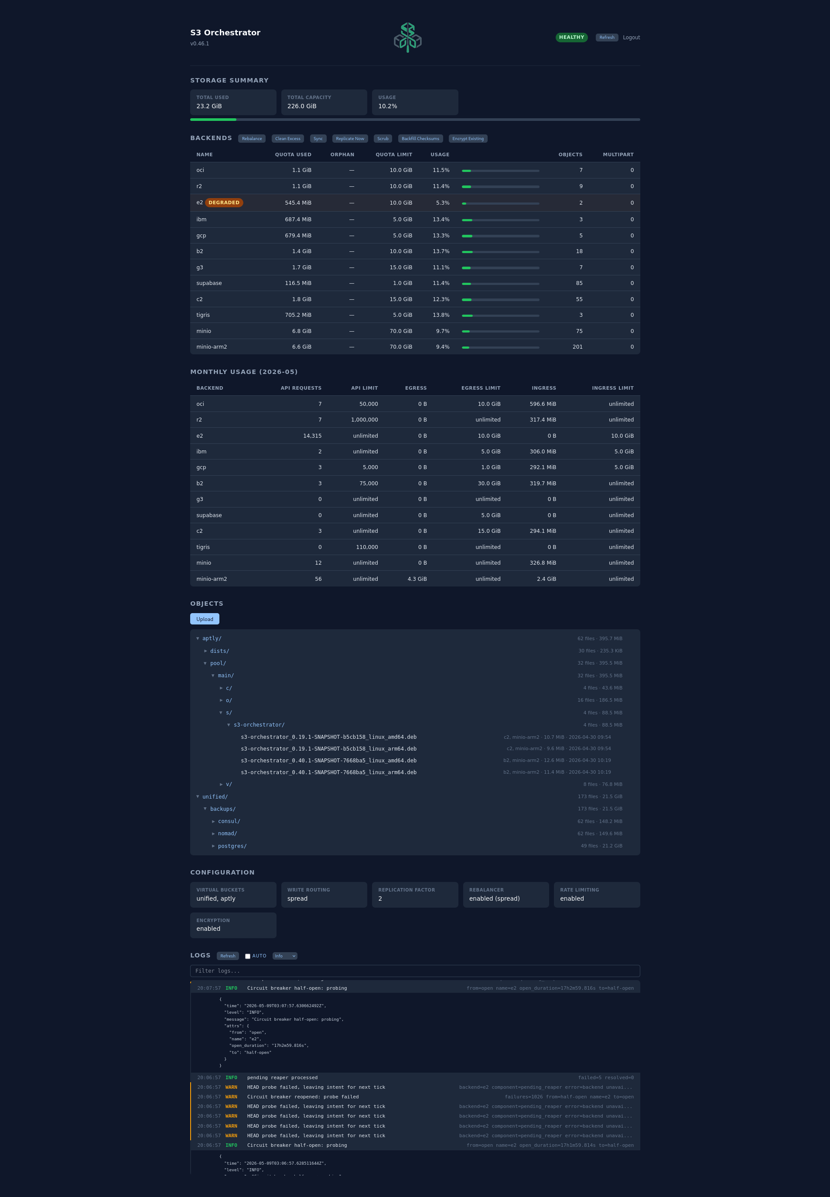The image size is (830, 1197).
Task: Click Encrypt Existing button
Action: click(468, 138)
